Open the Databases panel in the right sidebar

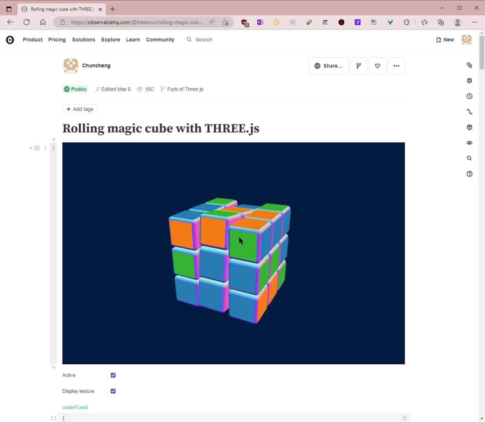point(469,80)
